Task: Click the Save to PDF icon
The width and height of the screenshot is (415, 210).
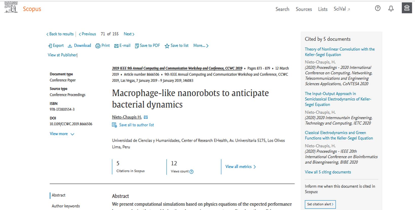Action: pos(137,46)
